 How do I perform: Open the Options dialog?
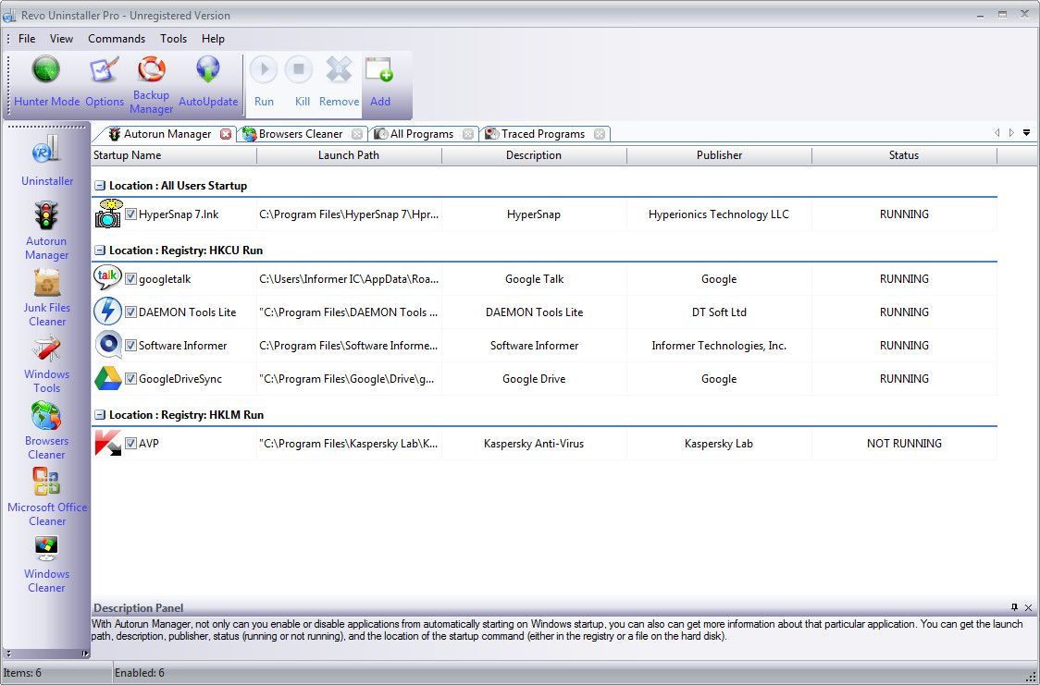104,79
